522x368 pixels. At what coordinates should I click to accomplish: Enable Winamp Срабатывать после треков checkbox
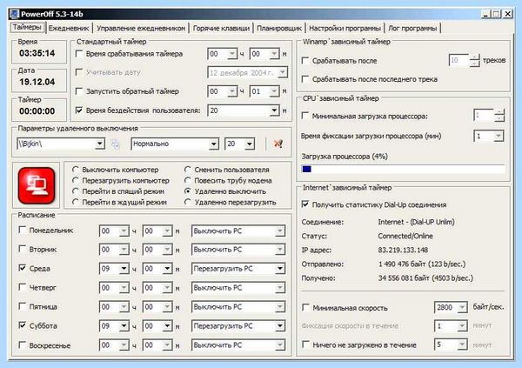305,61
